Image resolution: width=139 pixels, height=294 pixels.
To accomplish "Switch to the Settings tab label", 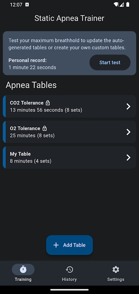I will [x=116, y=279].
